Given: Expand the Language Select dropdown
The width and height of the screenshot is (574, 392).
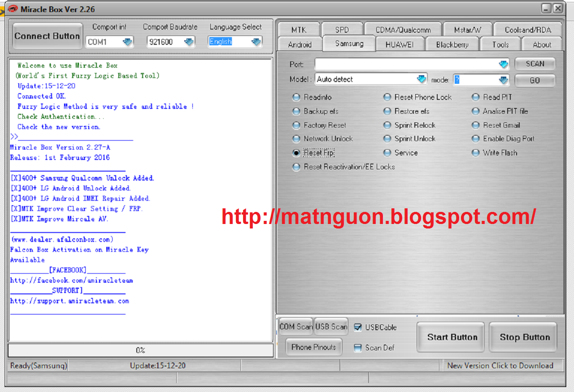Looking at the screenshot, I should tap(256, 42).
